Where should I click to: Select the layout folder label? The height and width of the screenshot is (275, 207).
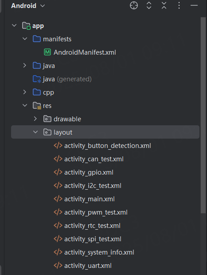(63, 132)
